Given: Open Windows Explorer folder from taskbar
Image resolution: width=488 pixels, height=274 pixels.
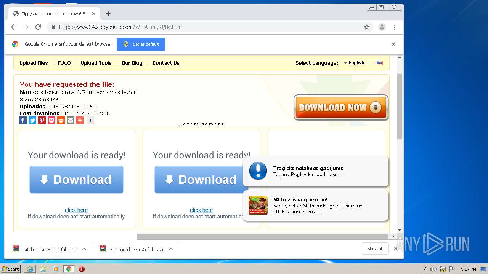Looking at the screenshot, I should point(43,269).
